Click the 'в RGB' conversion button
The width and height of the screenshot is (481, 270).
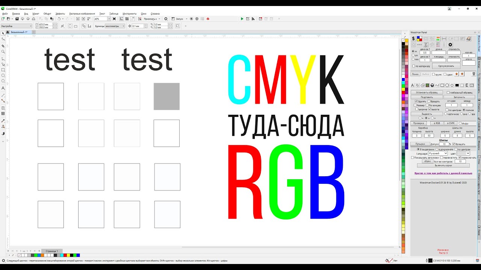click(437, 123)
